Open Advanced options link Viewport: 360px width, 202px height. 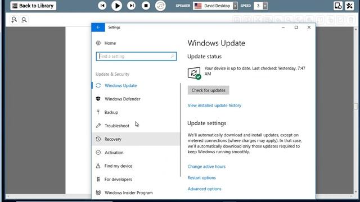coord(205,189)
